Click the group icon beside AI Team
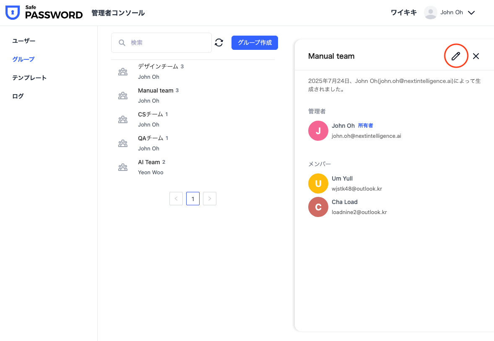The width and height of the screenshot is (494, 341). point(123,167)
